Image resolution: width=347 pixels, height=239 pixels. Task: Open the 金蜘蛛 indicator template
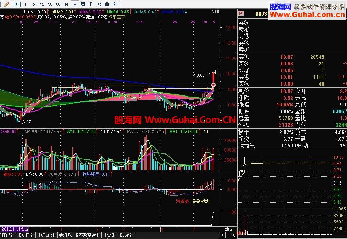65,235
